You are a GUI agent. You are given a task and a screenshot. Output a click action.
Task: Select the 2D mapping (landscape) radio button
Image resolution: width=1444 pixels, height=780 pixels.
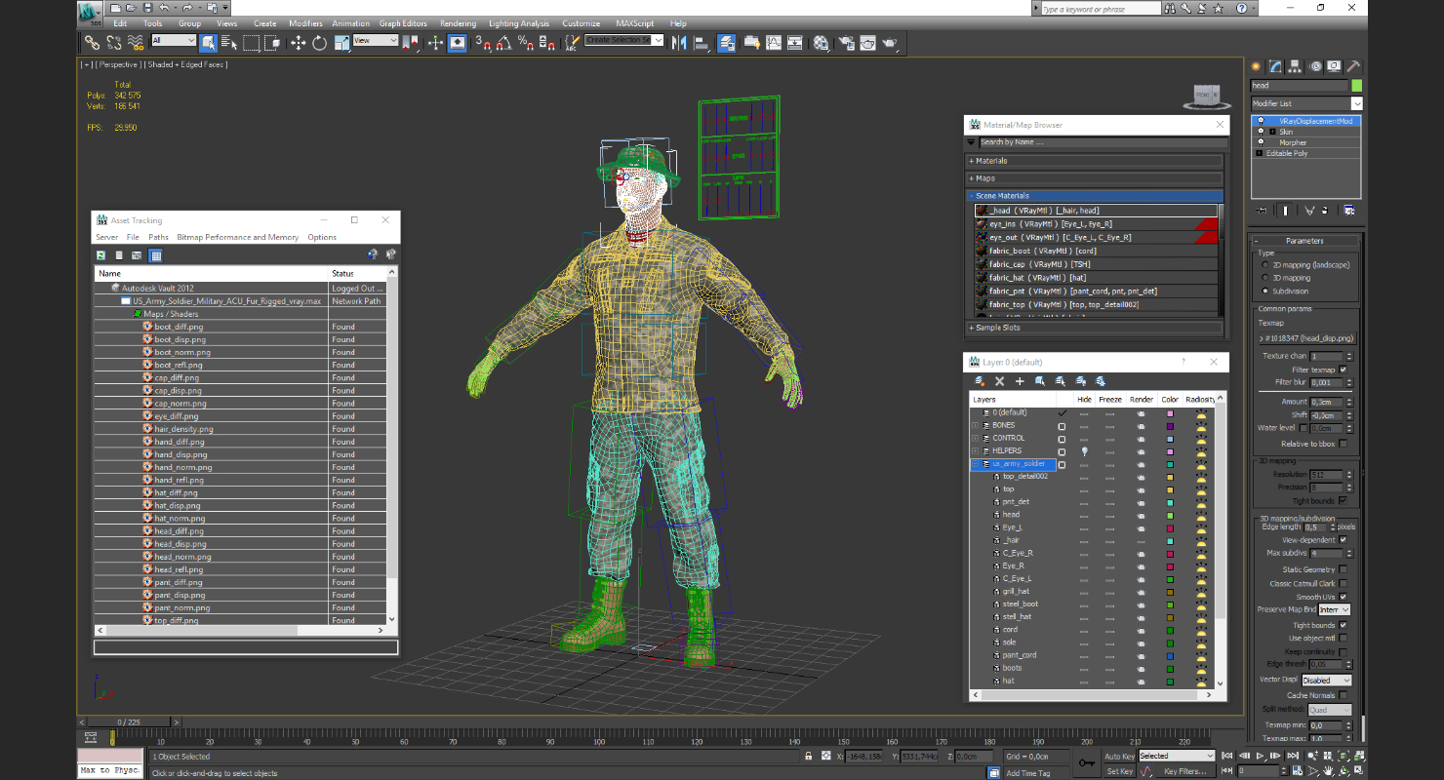[1266, 265]
